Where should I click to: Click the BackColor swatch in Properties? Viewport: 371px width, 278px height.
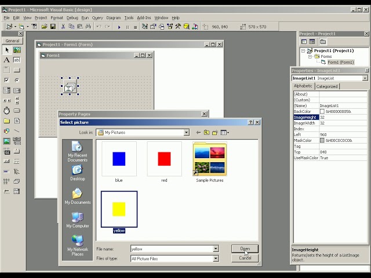pos(322,111)
